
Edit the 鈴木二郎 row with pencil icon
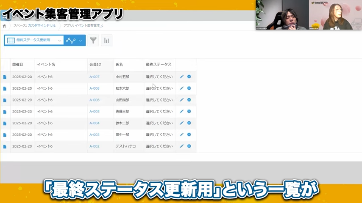click(182, 123)
